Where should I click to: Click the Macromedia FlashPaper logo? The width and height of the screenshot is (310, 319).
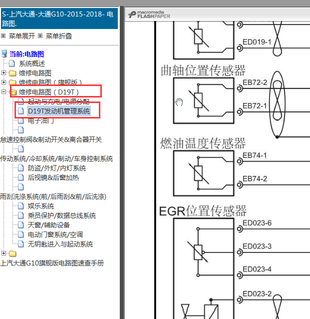click(149, 14)
